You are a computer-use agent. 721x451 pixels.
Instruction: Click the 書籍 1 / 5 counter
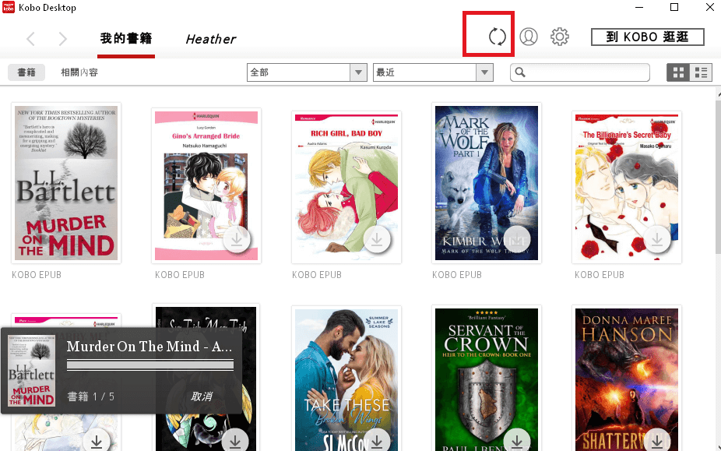click(x=90, y=396)
